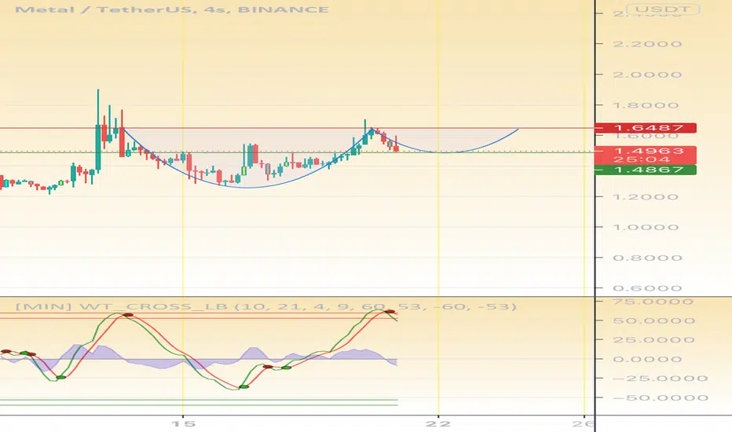
Task: Click the USDT currency button
Action: click(662, 9)
